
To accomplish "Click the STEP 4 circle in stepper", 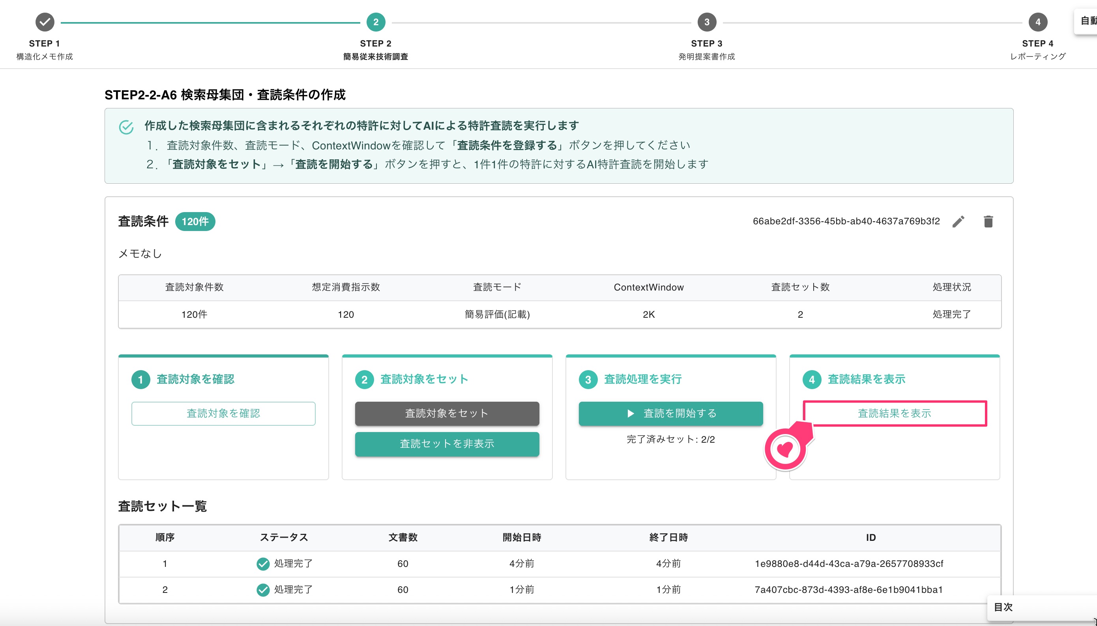I will (x=1037, y=22).
